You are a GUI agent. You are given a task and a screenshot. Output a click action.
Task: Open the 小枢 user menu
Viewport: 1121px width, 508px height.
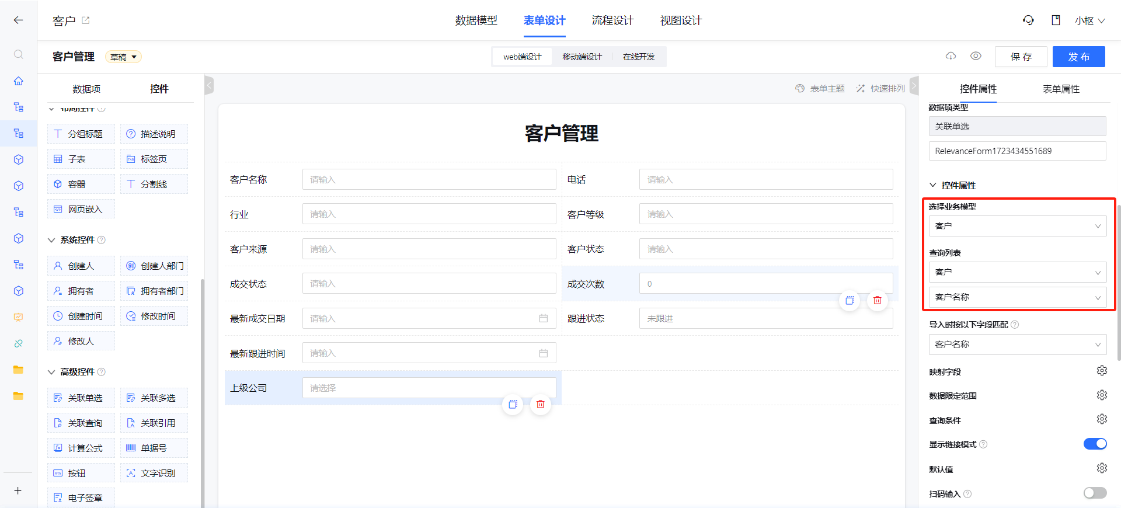1090,20
